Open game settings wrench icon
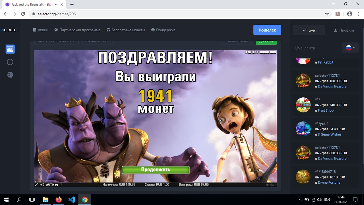The image size is (364, 205). (x=37, y=184)
